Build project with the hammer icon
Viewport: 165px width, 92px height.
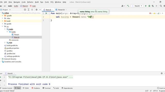point(128,6)
